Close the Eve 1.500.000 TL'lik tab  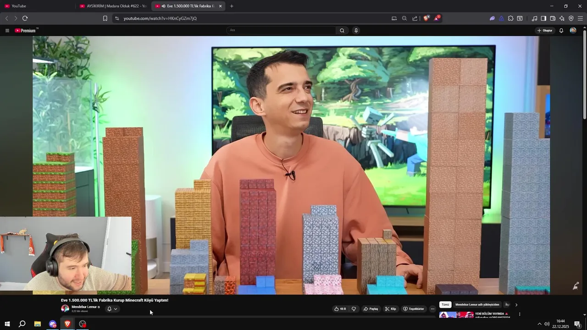click(221, 6)
